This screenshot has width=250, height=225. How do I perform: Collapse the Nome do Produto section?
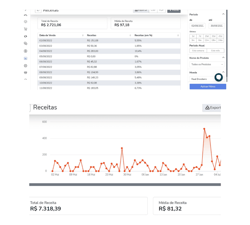pyautogui.click(x=223, y=58)
